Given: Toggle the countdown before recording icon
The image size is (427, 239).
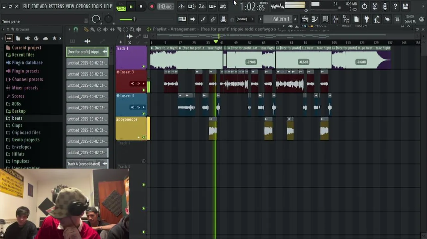Looking at the screenshot, I should click(x=202, y=6).
